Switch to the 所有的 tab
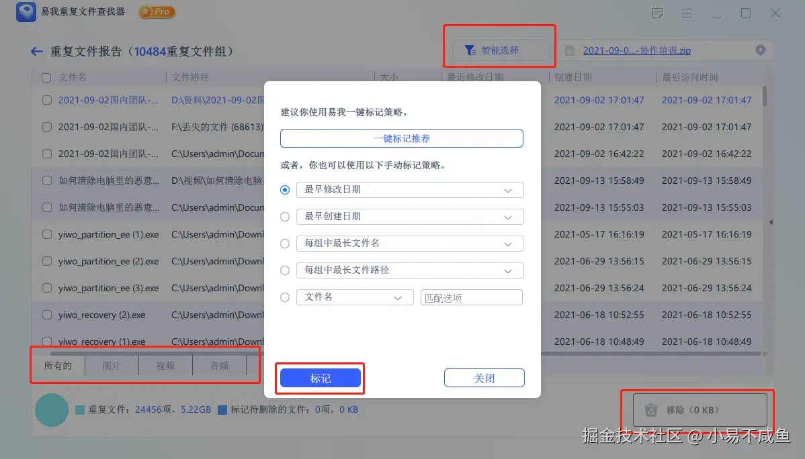 [x=58, y=366]
